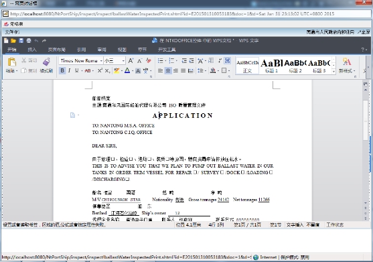Undo the last action
Screen dimensions: 373x262
click(36, 41)
